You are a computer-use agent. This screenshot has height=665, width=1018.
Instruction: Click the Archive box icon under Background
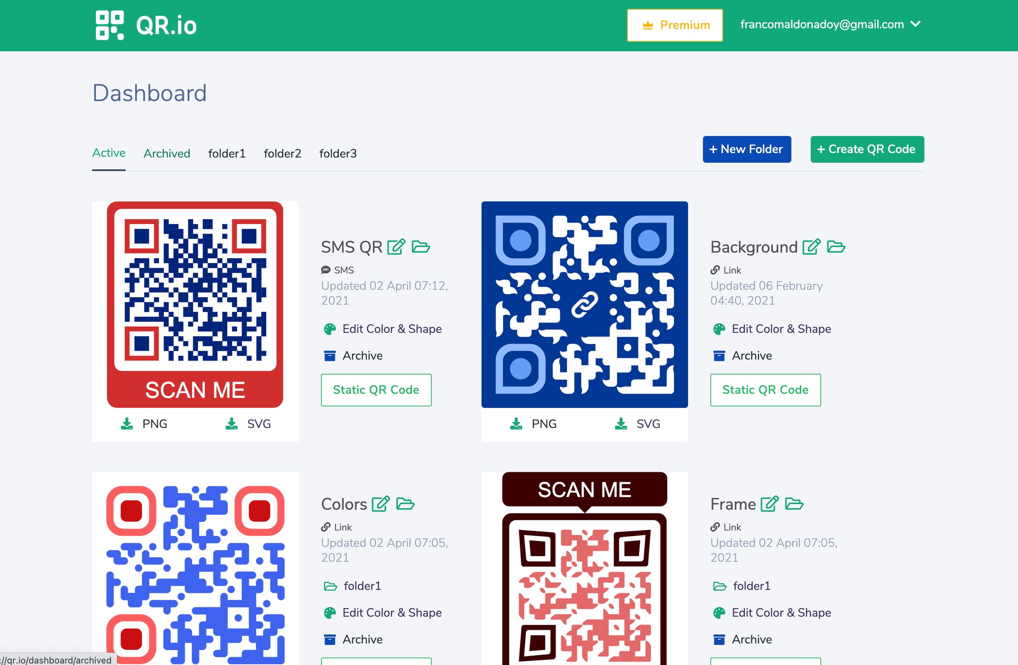[x=719, y=355]
